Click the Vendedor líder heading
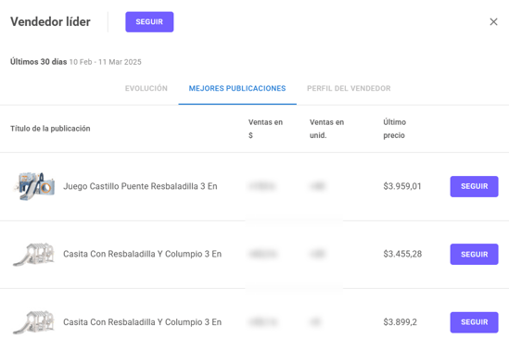 [x=50, y=21]
